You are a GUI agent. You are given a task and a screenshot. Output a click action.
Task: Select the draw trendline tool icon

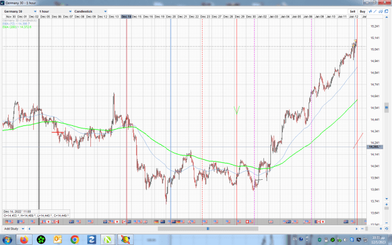[375, 11]
